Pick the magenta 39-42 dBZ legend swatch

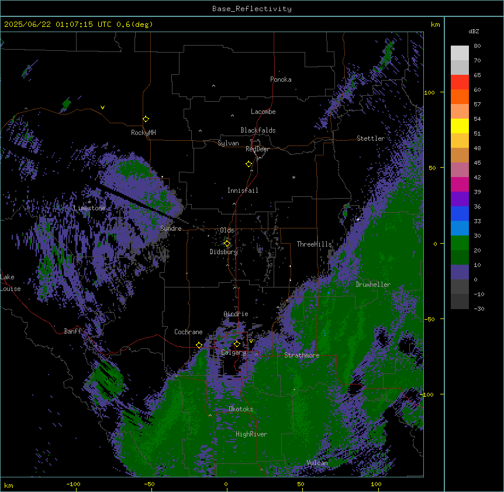pyautogui.click(x=460, y=184)
